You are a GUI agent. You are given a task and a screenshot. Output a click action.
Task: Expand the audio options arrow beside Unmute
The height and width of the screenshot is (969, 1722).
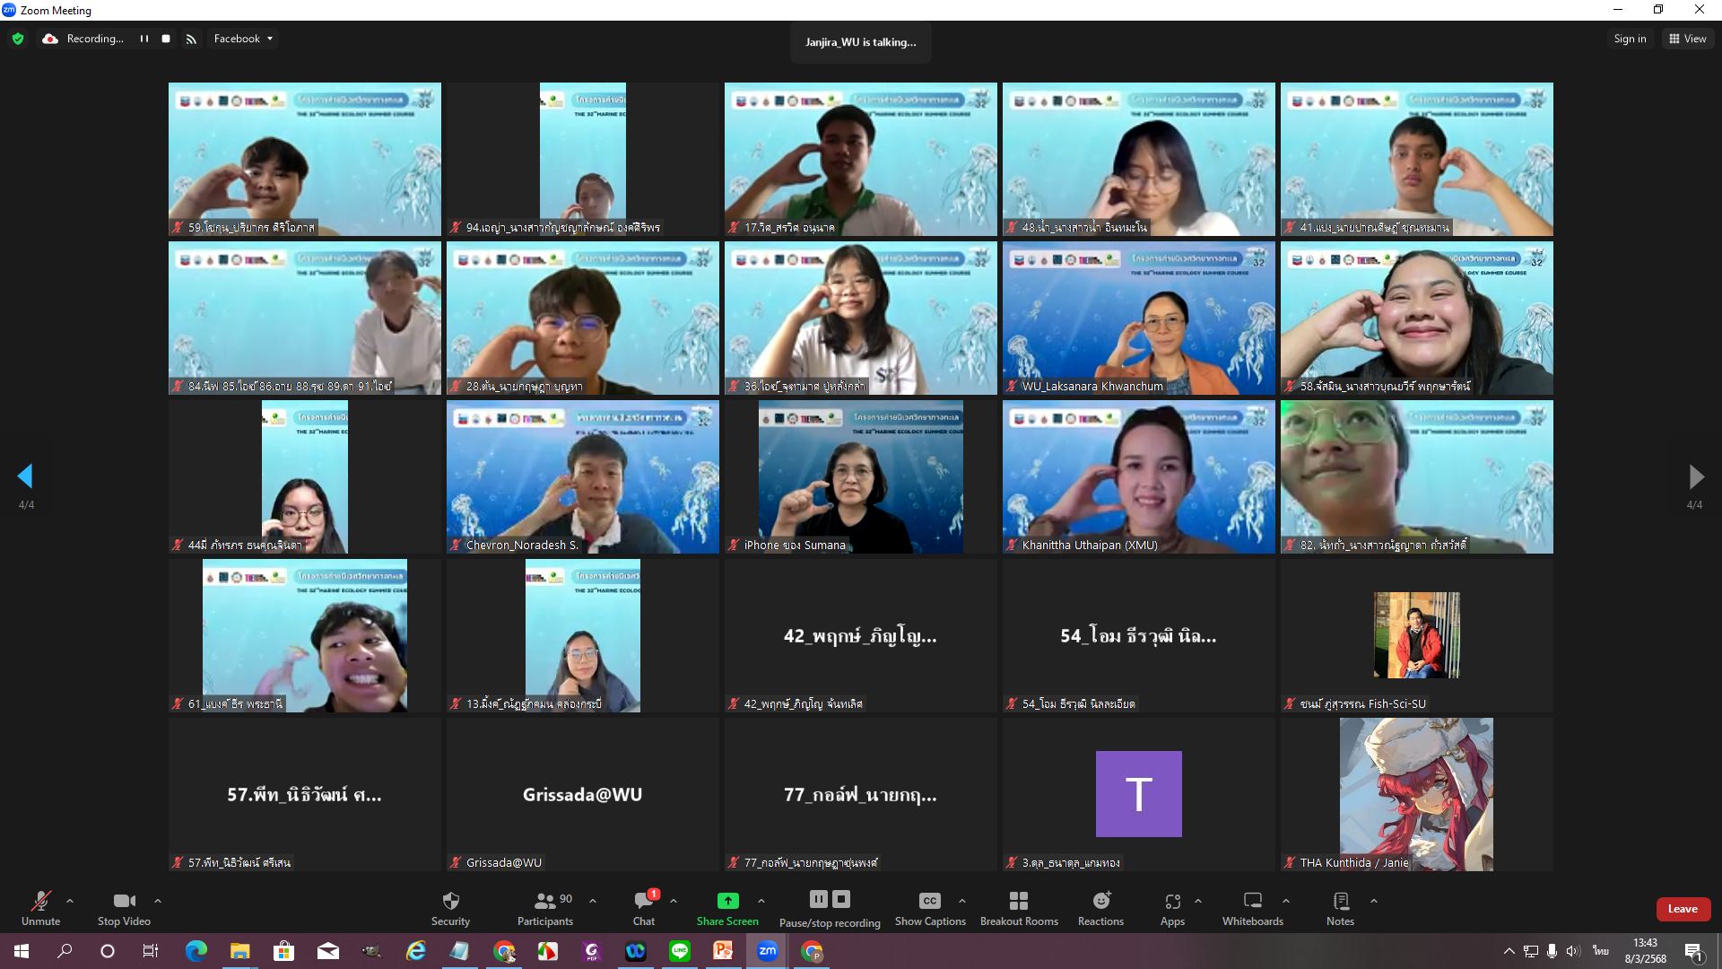(70, 901)
